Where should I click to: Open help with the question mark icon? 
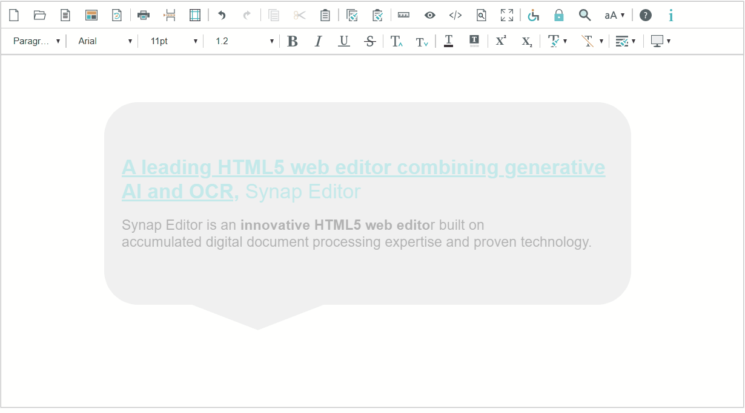[646, 15]
